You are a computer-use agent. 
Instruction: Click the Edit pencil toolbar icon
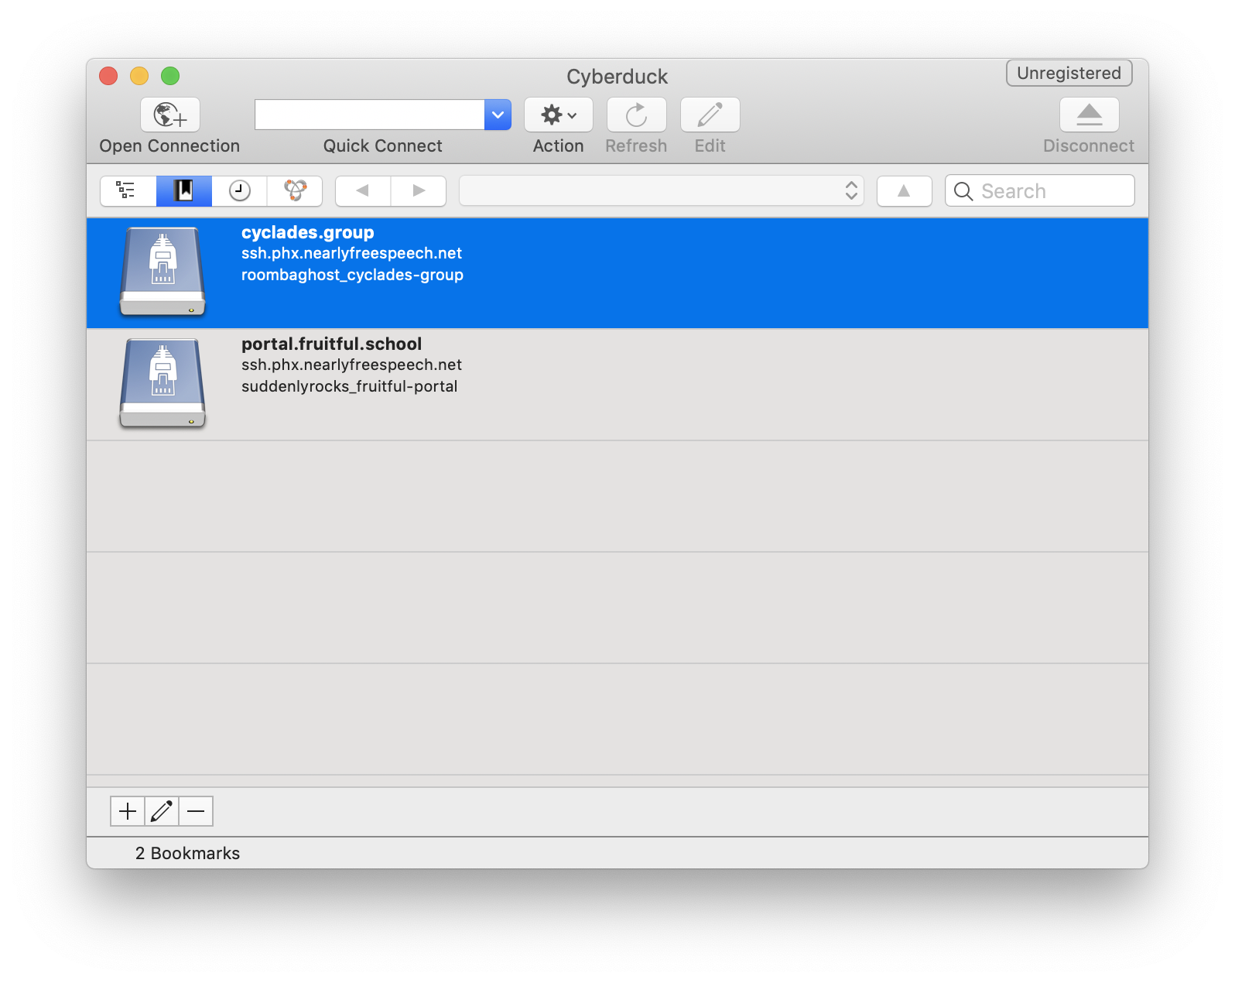pos(710,115)
